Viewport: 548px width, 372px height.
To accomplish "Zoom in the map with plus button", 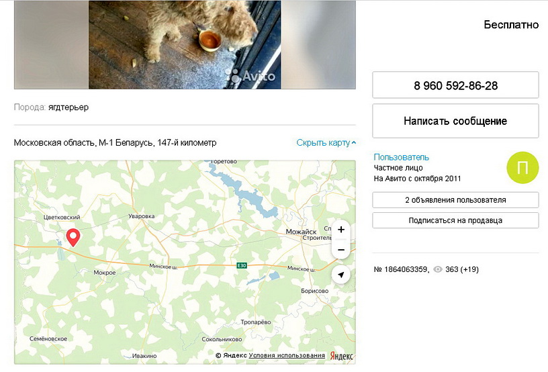I will tap(341, 230).
